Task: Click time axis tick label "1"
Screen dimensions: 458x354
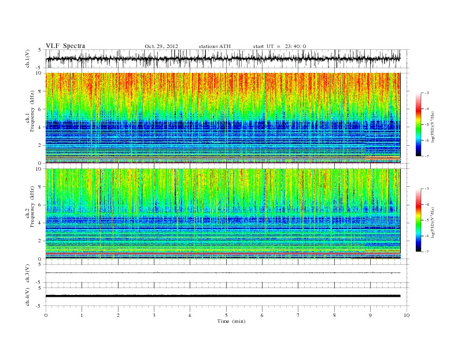Action: tap(82, 315)
